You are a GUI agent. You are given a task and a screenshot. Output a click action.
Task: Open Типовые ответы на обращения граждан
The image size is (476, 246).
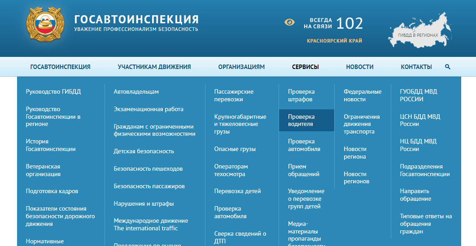tap(426, 224)
